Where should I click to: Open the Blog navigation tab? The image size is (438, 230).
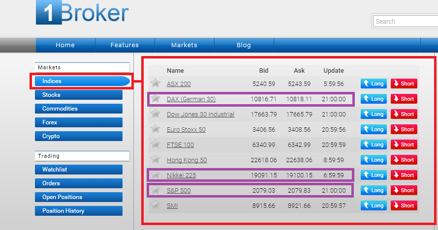pos(244,45)
